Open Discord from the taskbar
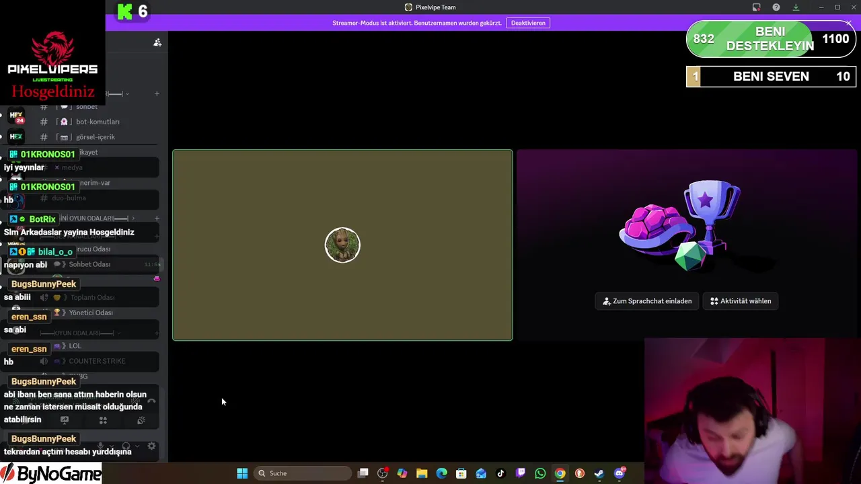 coord(620,473)
